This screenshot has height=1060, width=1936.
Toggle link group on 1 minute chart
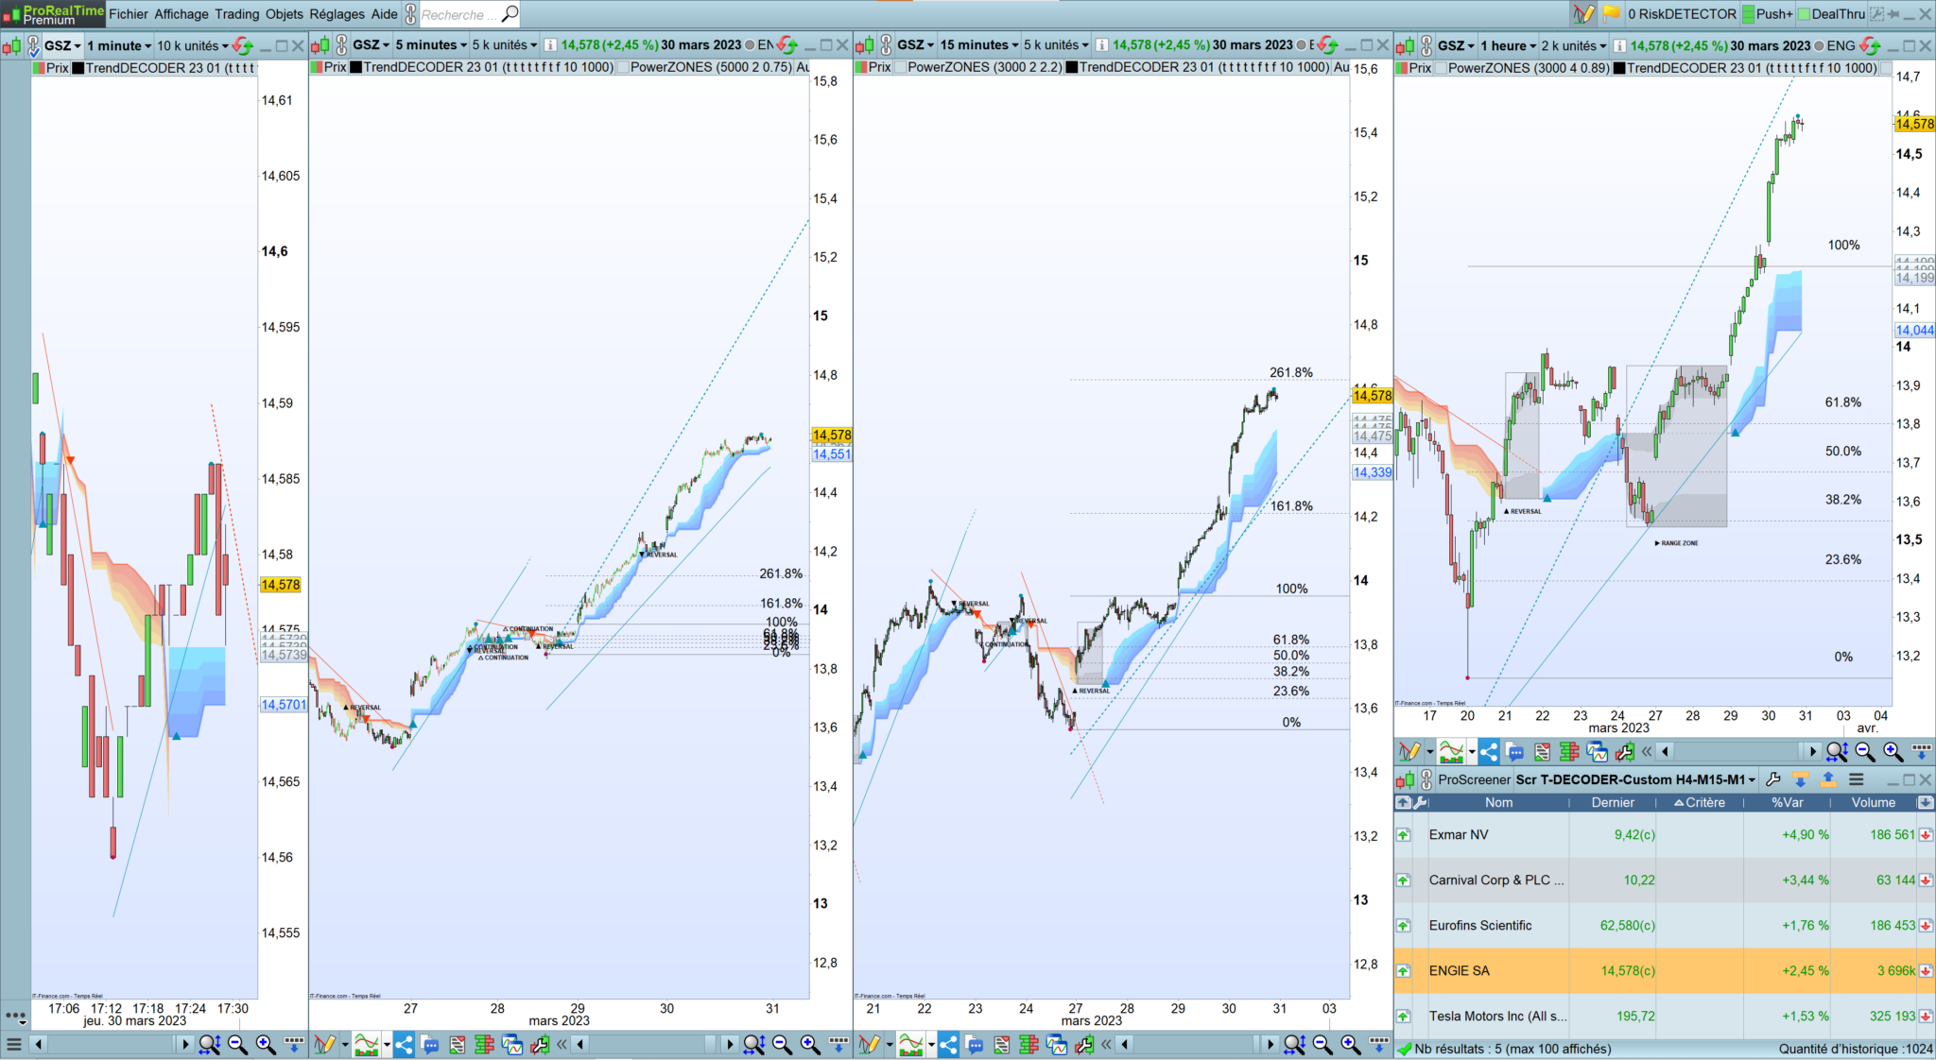click(x=32, y=45)
